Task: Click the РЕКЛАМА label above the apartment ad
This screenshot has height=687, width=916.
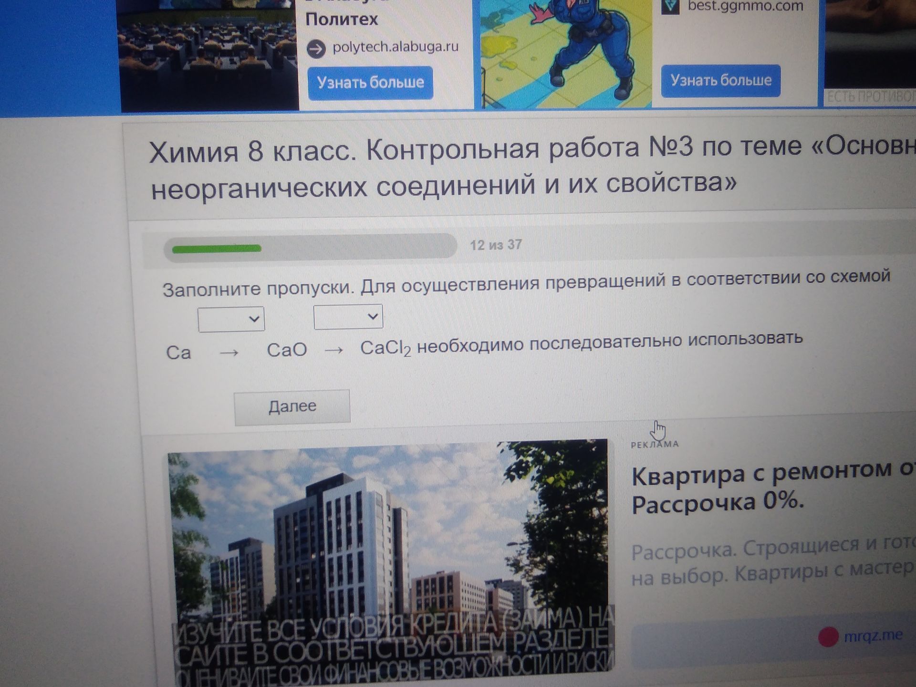Action: (x=655, y=444)
